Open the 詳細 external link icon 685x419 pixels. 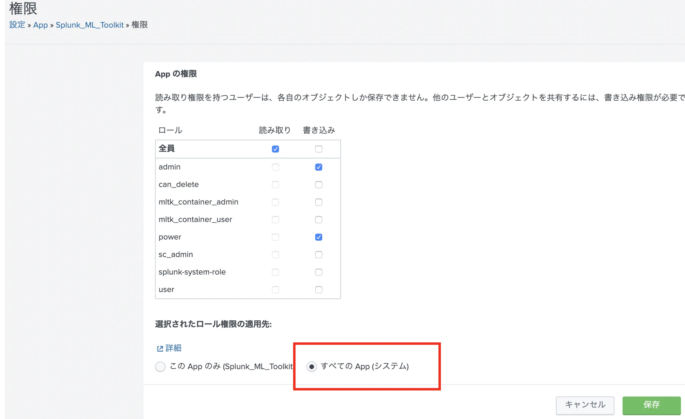pyautogui.click(x=160, y=348)
